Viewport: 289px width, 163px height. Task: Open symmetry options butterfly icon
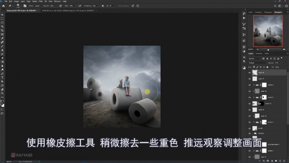pos(138,6)
